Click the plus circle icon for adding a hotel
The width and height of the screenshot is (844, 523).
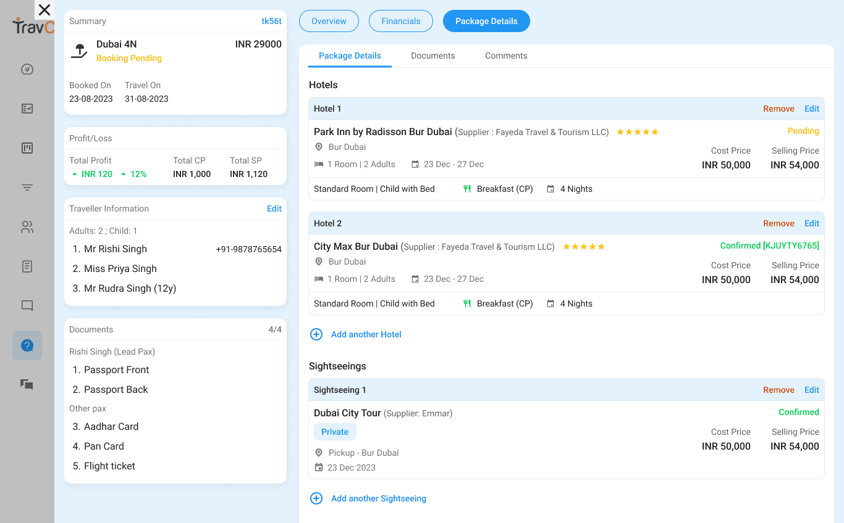coord(316,334)
